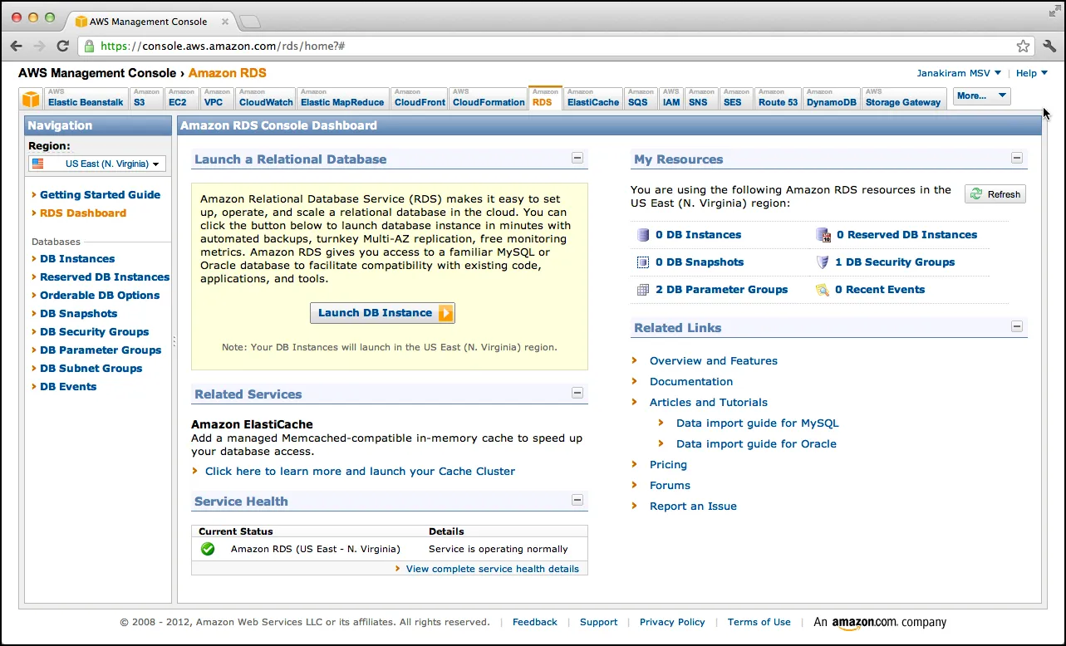Collapse the Service Health section
This screenshot has height=646, width=1066.
pos(577,500)
